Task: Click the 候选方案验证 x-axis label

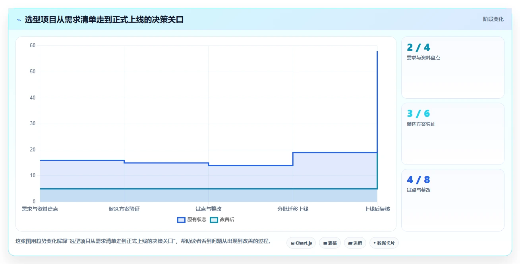Action: [x=124, y=209]
